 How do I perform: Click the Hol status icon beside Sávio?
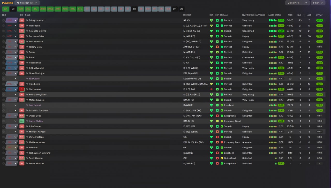click(x=22, y=52)
